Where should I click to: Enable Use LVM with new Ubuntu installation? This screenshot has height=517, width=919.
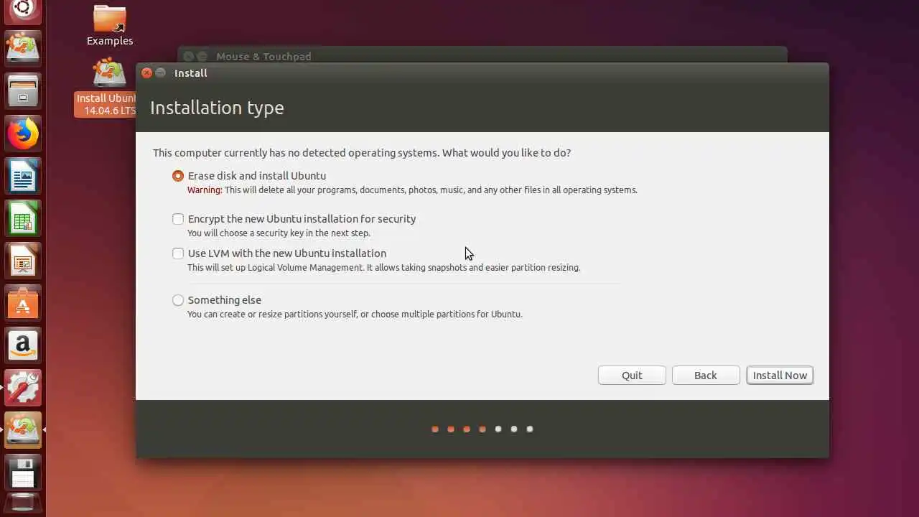178,253
